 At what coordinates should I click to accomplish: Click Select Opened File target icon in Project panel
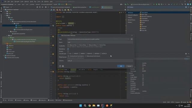pyautogui.click(x=37, y=7)
